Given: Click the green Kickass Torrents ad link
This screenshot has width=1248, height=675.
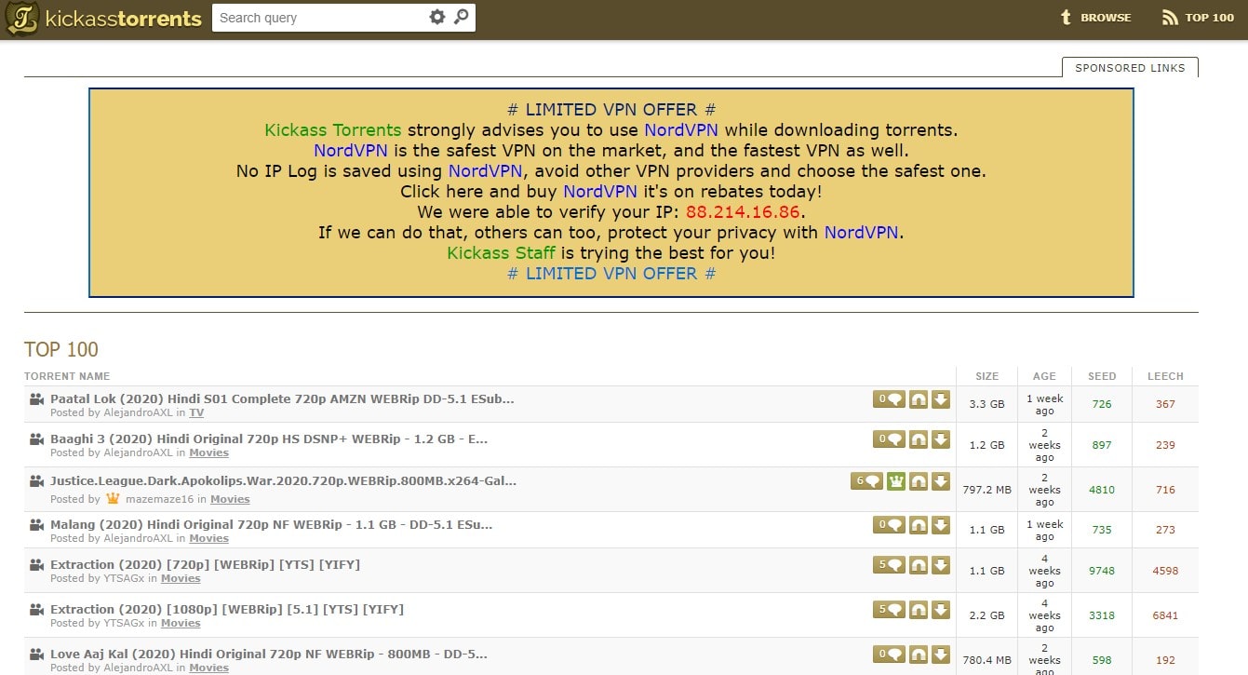Looking at the screenshot, I should (333, 130).
